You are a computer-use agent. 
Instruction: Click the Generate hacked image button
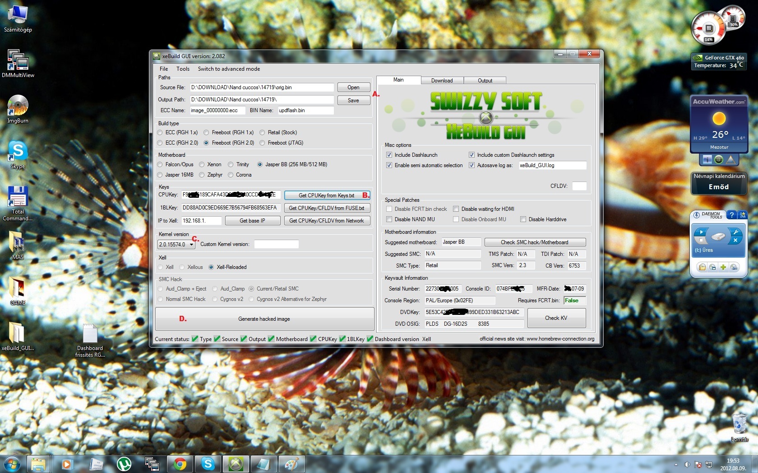[264, 319]
